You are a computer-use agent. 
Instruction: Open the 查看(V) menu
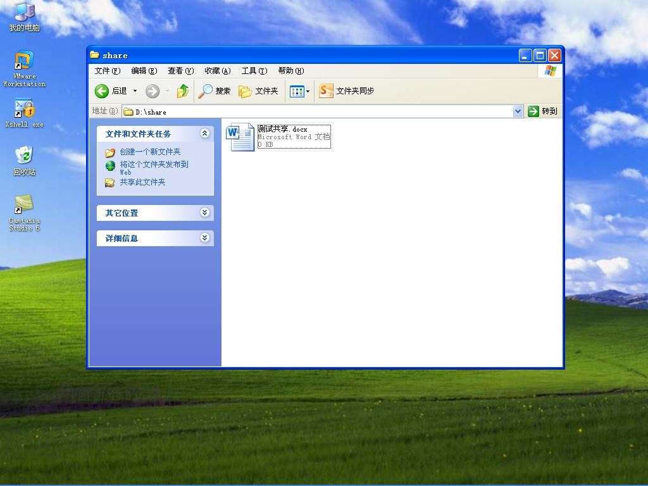point(180,71)
